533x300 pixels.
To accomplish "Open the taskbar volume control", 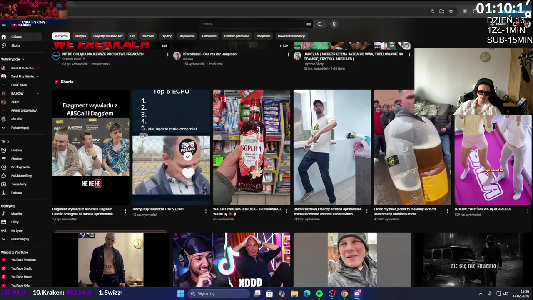I will click(506, 294).
